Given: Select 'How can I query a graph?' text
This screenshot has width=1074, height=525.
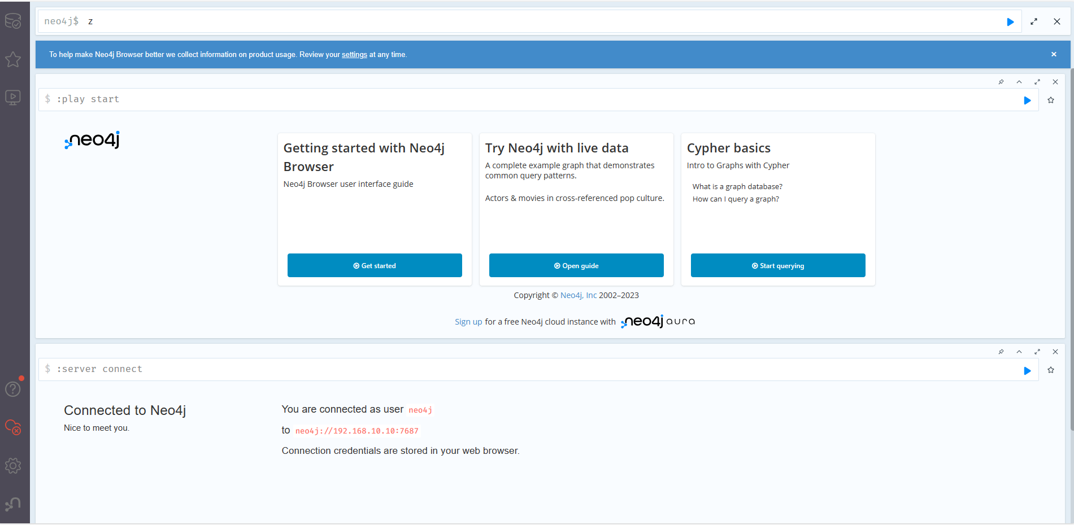Looking at the screenshot, I should [x=736, y=199].
